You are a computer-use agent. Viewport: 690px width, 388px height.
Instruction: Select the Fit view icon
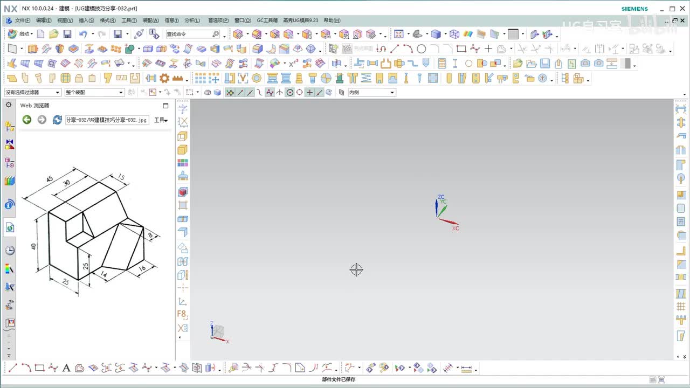(x=398, y=34)
